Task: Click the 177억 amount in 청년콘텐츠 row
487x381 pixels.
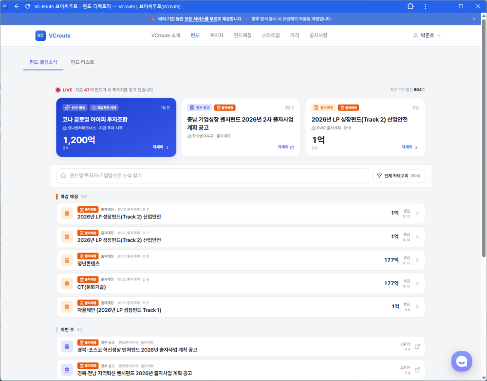Action: pyautogui.click(x=392, y=260)
